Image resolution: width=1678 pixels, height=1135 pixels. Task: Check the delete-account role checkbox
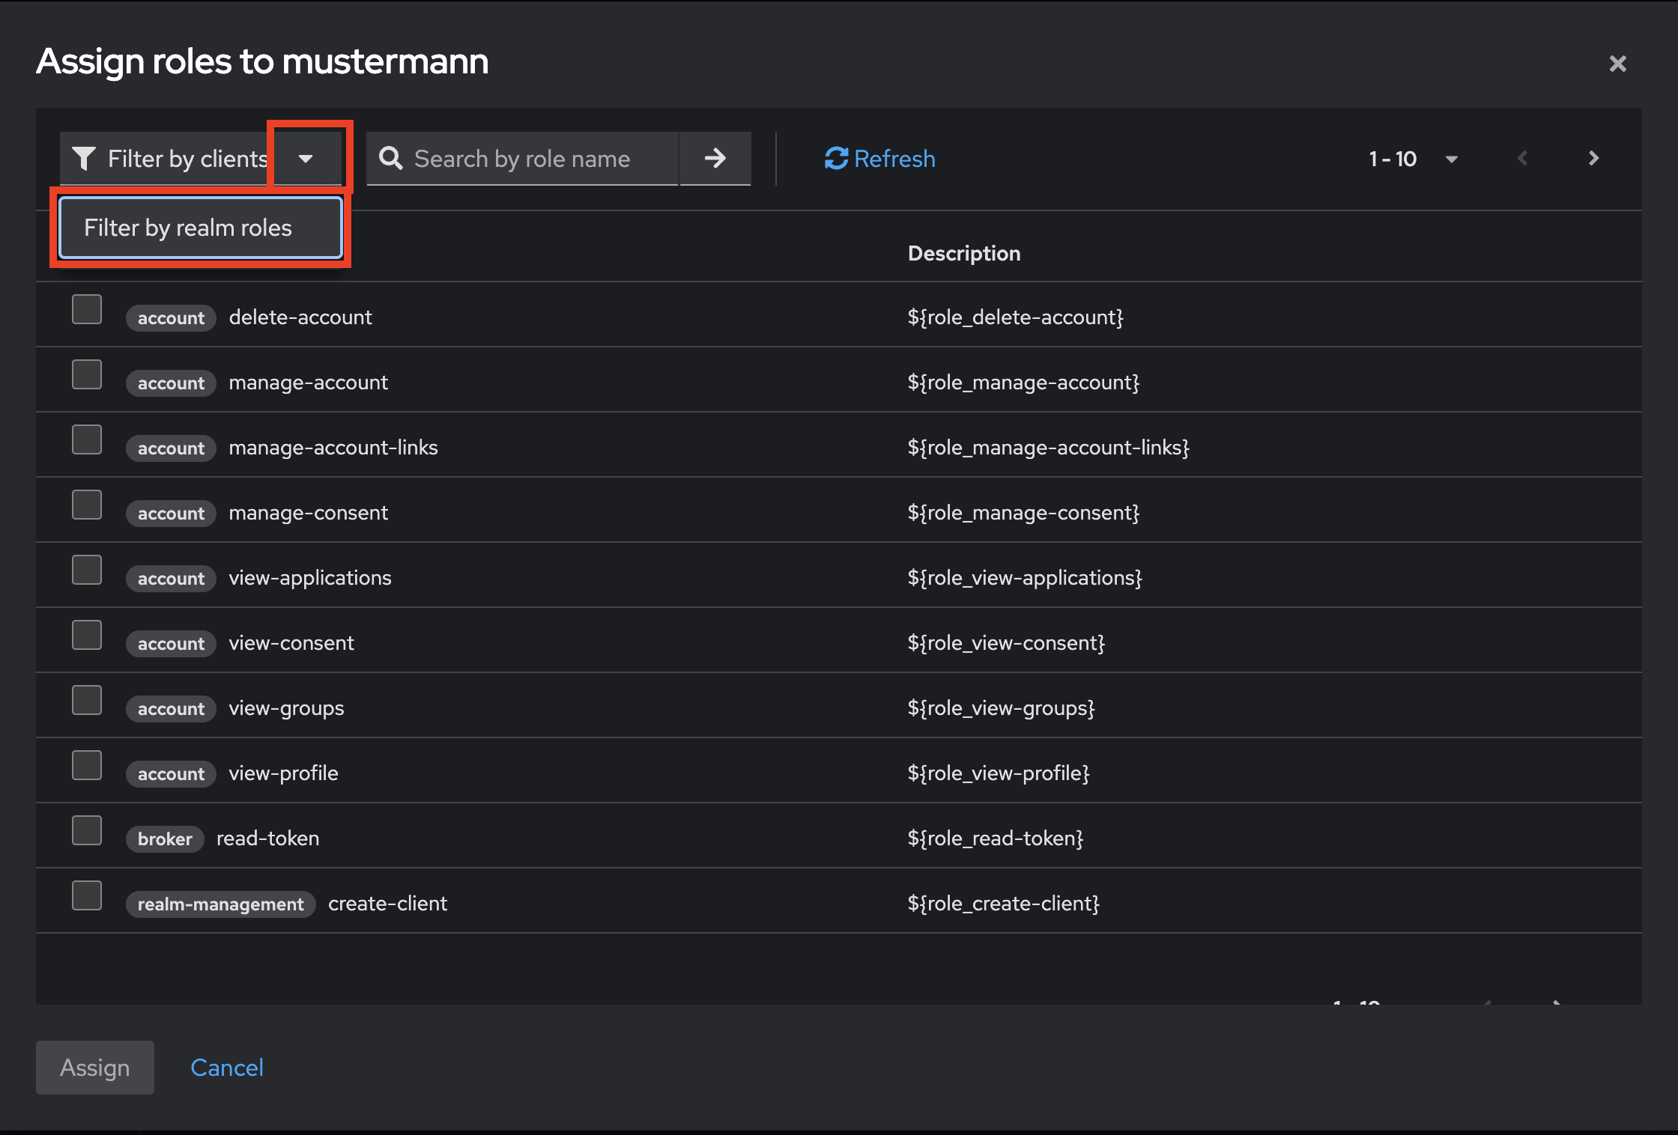[87, 309]
